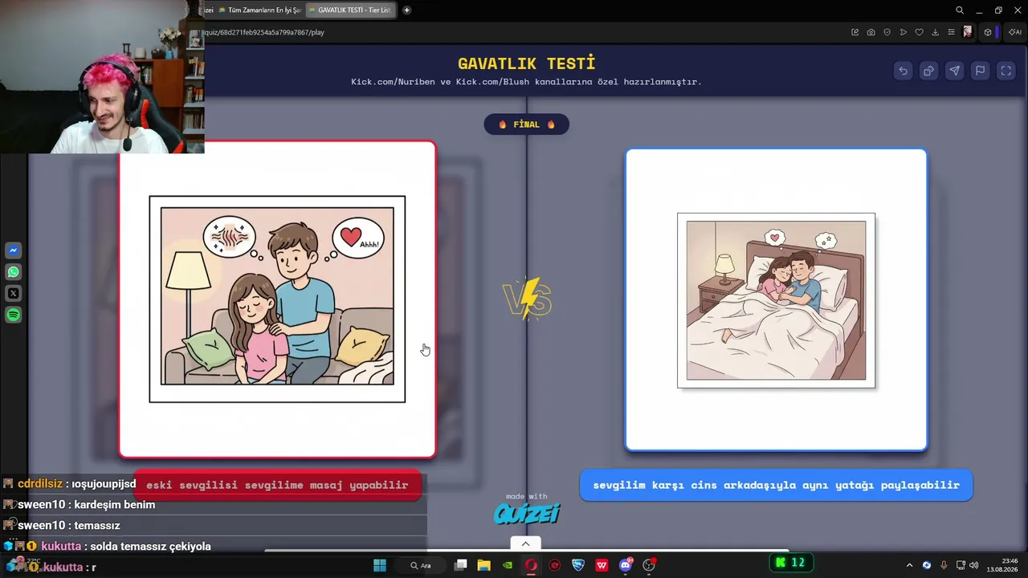Open File Explorer from the taskbar
The height and width of the screenshot is (578, 1028).
484,565
